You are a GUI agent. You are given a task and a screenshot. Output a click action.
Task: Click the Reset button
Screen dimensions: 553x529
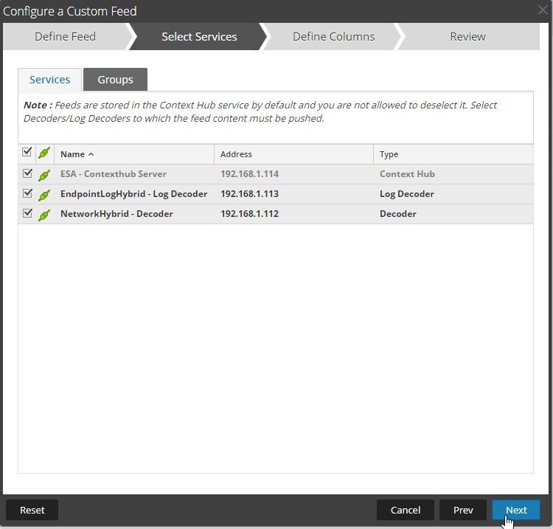point(32,510)
